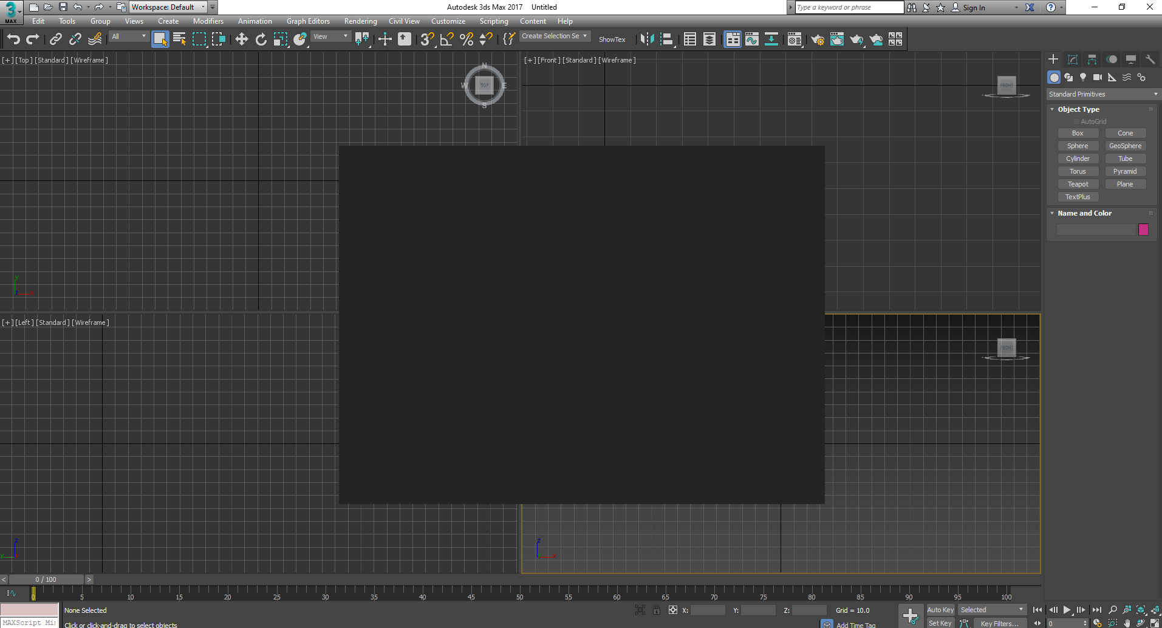Click the pink object color swatch
The width and height of the screenshot is (1162, 628).
coord(1143,230)
